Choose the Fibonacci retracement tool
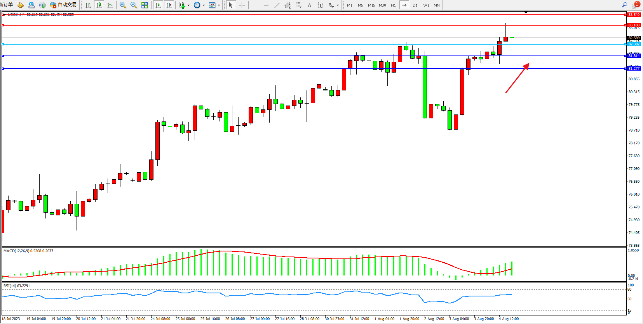Screen dimensions: 643x324 tap(298, 5)
